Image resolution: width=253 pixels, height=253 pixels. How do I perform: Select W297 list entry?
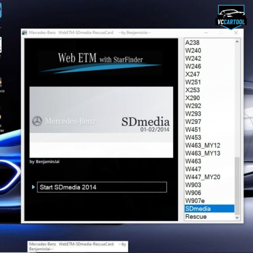[209, 122]
